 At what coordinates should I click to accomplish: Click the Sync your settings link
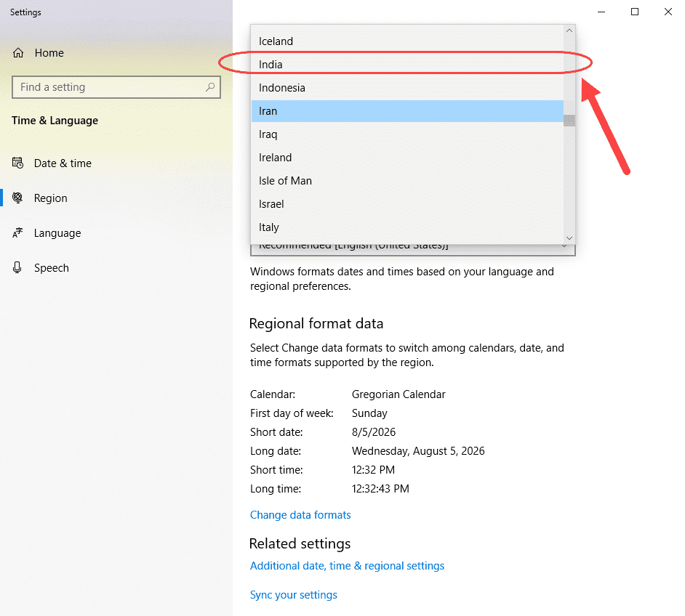click(x=294, y=595)
